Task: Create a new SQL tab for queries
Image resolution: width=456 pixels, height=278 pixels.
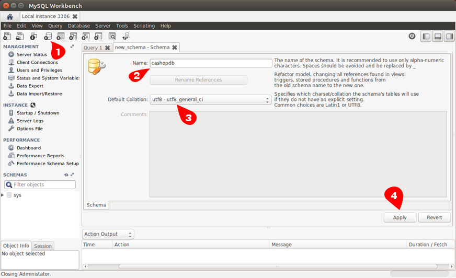Action: (x=7, y=36)
